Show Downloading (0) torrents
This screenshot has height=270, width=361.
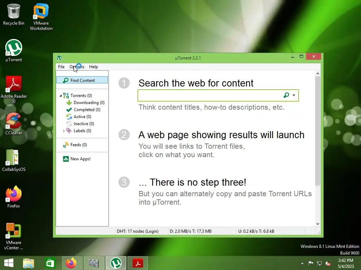pos(89,103)
